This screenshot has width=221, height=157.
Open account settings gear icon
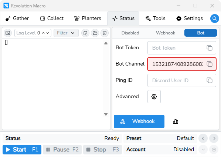coord(214,150)
